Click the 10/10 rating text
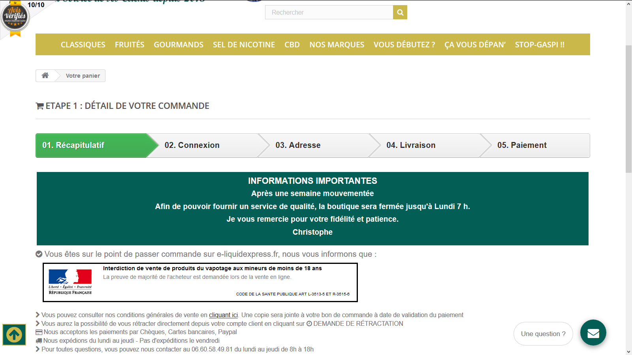632x355 pixels. [x=36, y=5]
